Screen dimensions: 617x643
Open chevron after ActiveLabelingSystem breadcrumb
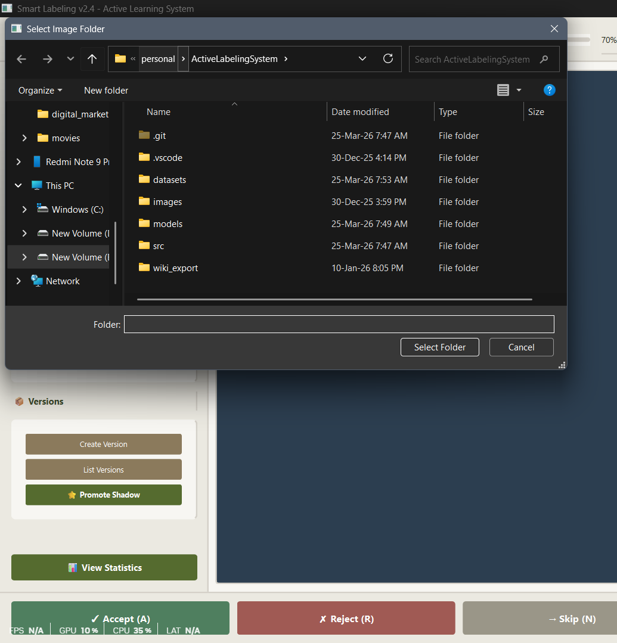pyautogui.click(x=286, y=59)
